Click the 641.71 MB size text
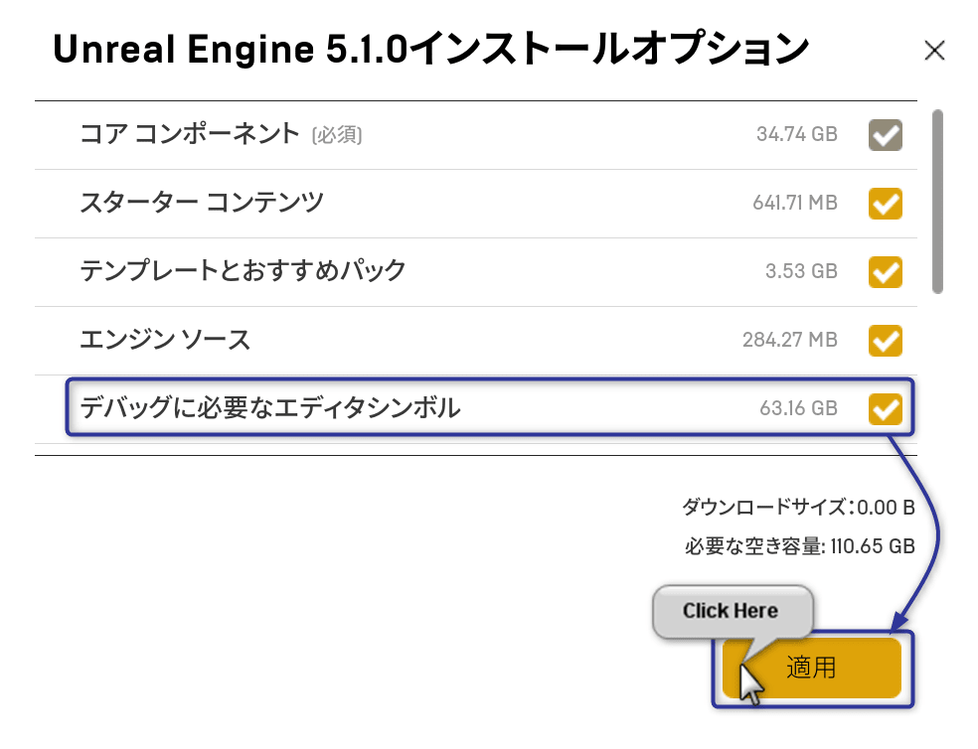The height and width of the screenshot is (749, 978). 795,203
